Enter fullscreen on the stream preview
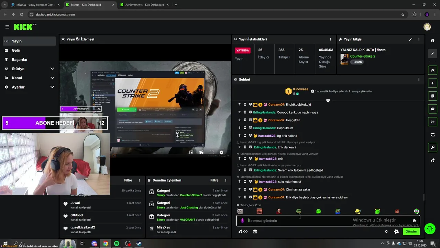The height and width of the screenshot is (248, 440). pos(211,152)
